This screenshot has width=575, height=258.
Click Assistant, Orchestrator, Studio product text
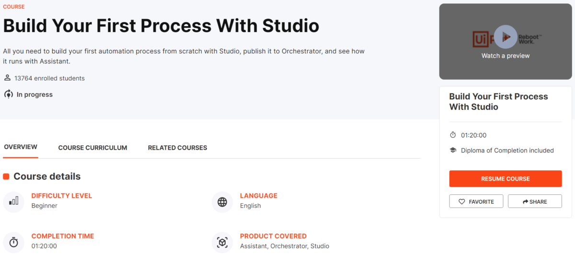tap(285, 246)
